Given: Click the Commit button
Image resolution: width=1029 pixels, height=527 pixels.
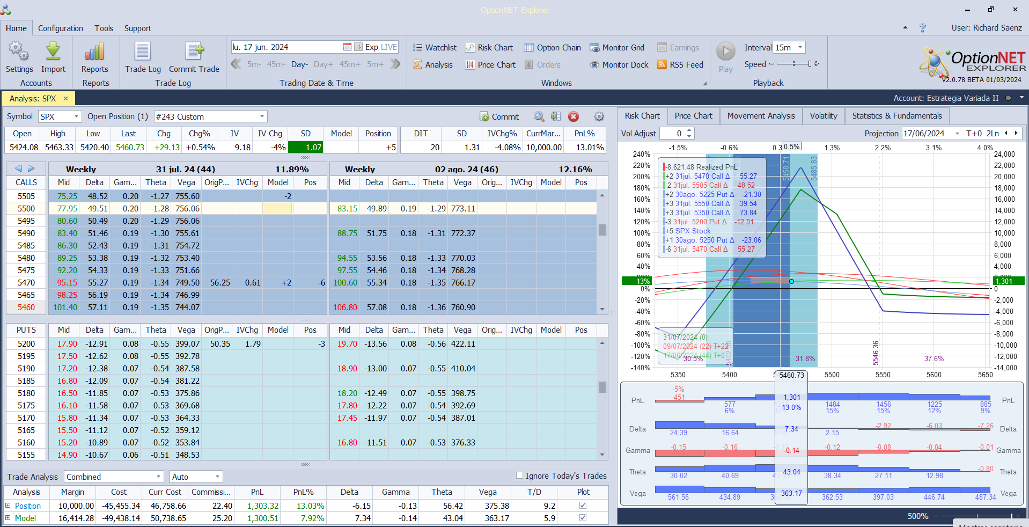Looking at the screenshot, I should tap(499, 116).
